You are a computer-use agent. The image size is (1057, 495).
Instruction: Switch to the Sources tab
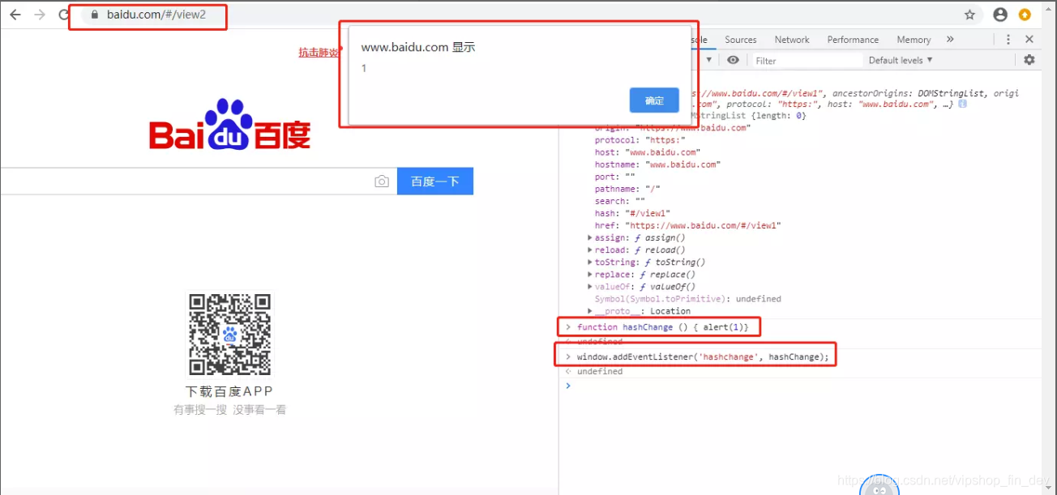(x=741, y=39)
